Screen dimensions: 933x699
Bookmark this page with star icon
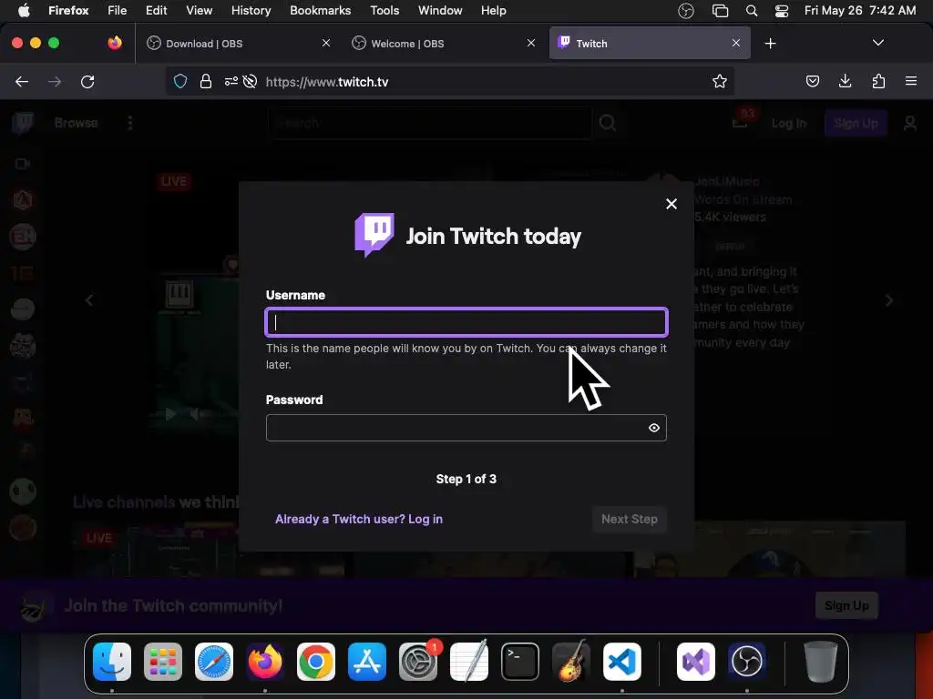pos(720,81)
